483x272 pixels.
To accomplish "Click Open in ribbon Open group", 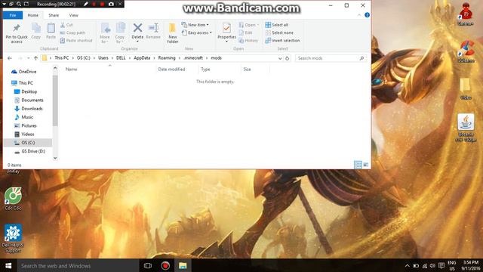I will (x=249, y=25).
